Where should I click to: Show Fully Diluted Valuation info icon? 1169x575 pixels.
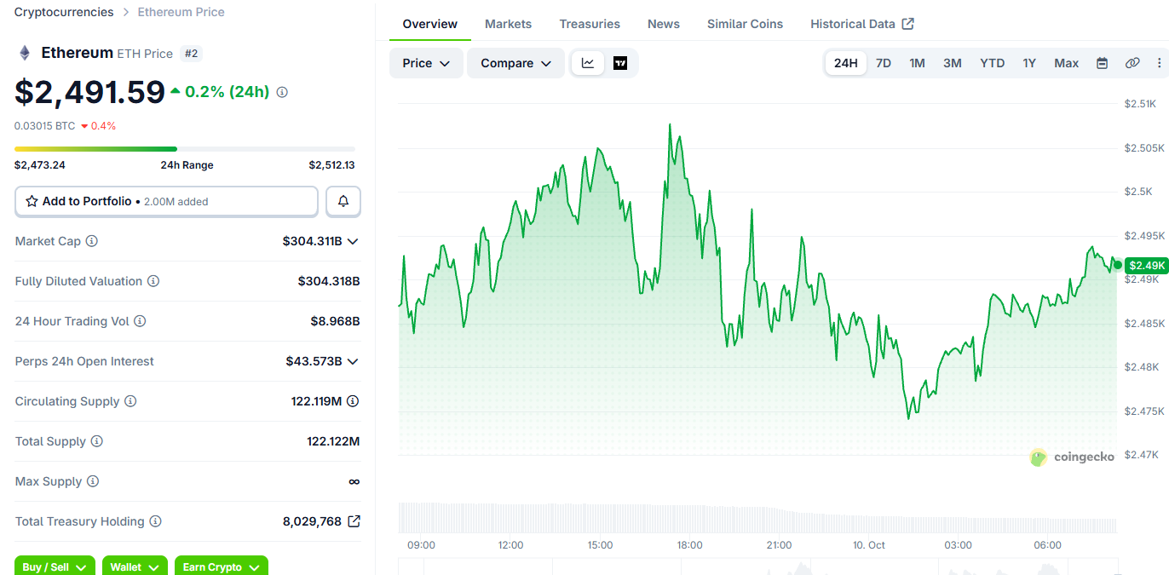(x=153, y=281)
